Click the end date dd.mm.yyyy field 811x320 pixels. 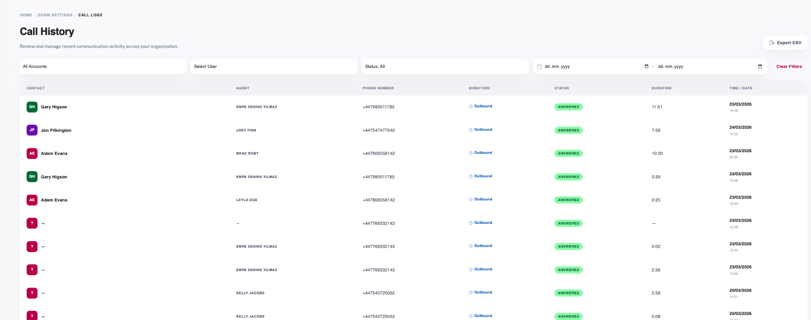[710, 67]
